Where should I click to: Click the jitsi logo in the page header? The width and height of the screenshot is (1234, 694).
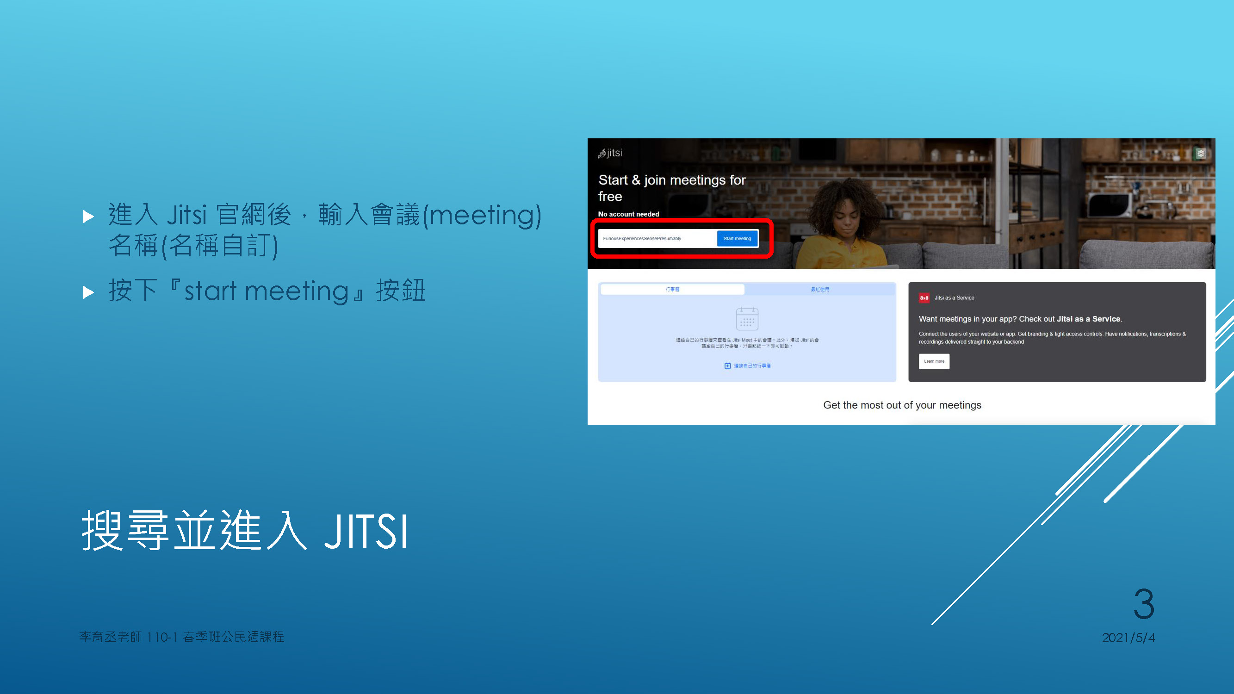coord(610,153)
